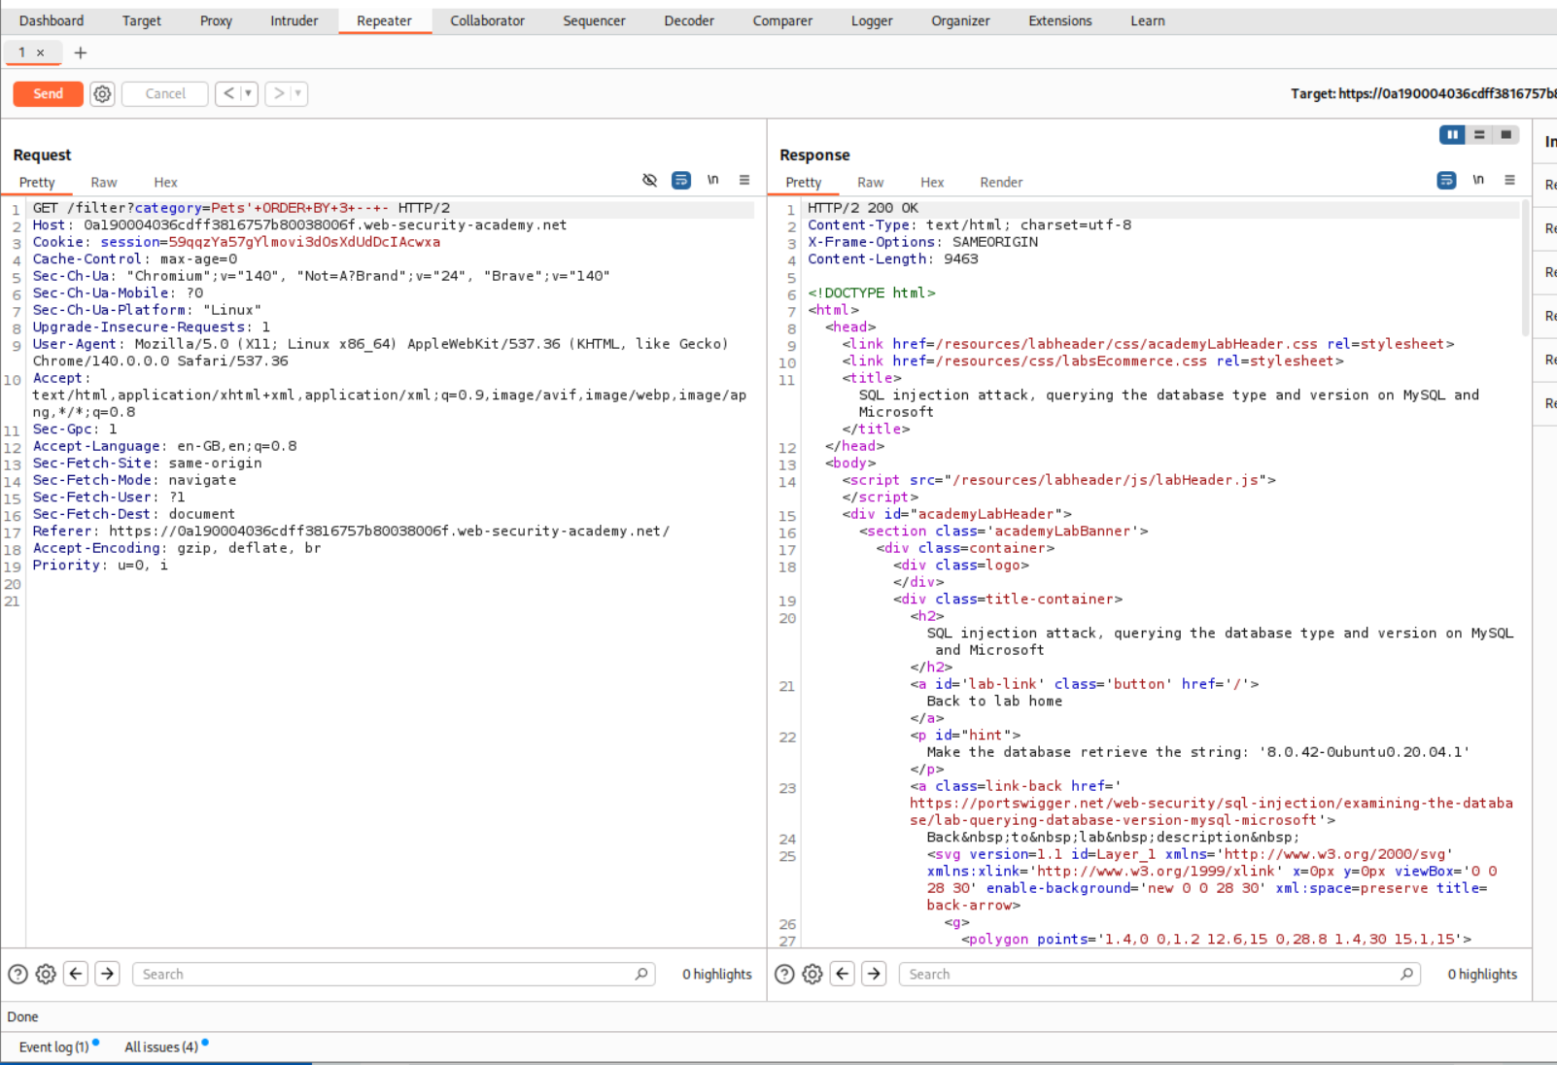Disable word wrap in the Response editor
1557x1065 pixels.
point(1447,180)
